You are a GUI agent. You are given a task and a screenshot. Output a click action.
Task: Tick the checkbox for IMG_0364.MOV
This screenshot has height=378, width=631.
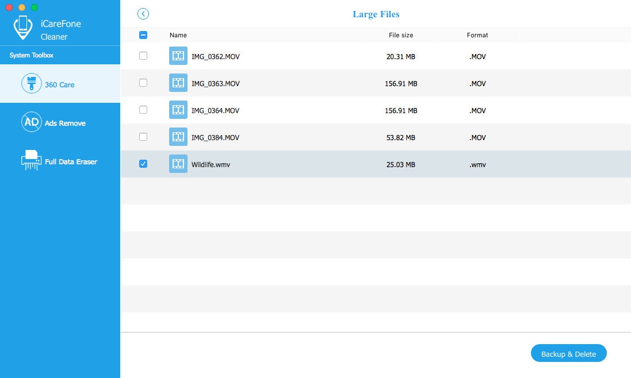(x=143, y=110)
